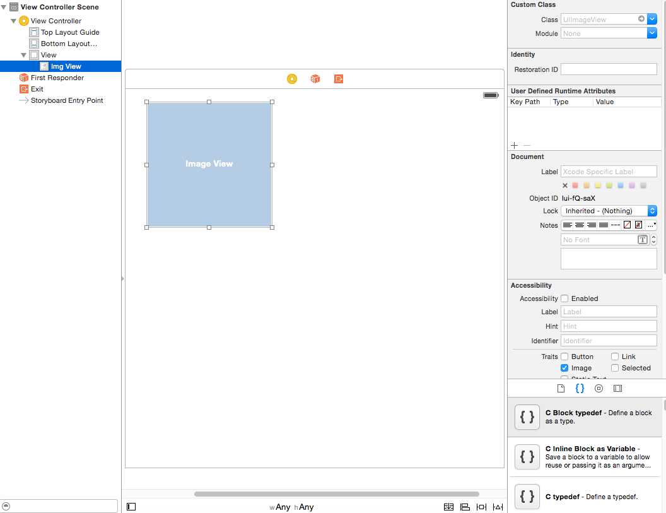Open the Stack layout button at the bottom
Image resolution: width=666 pixels, height=513 pixels.
pos(448,507)
